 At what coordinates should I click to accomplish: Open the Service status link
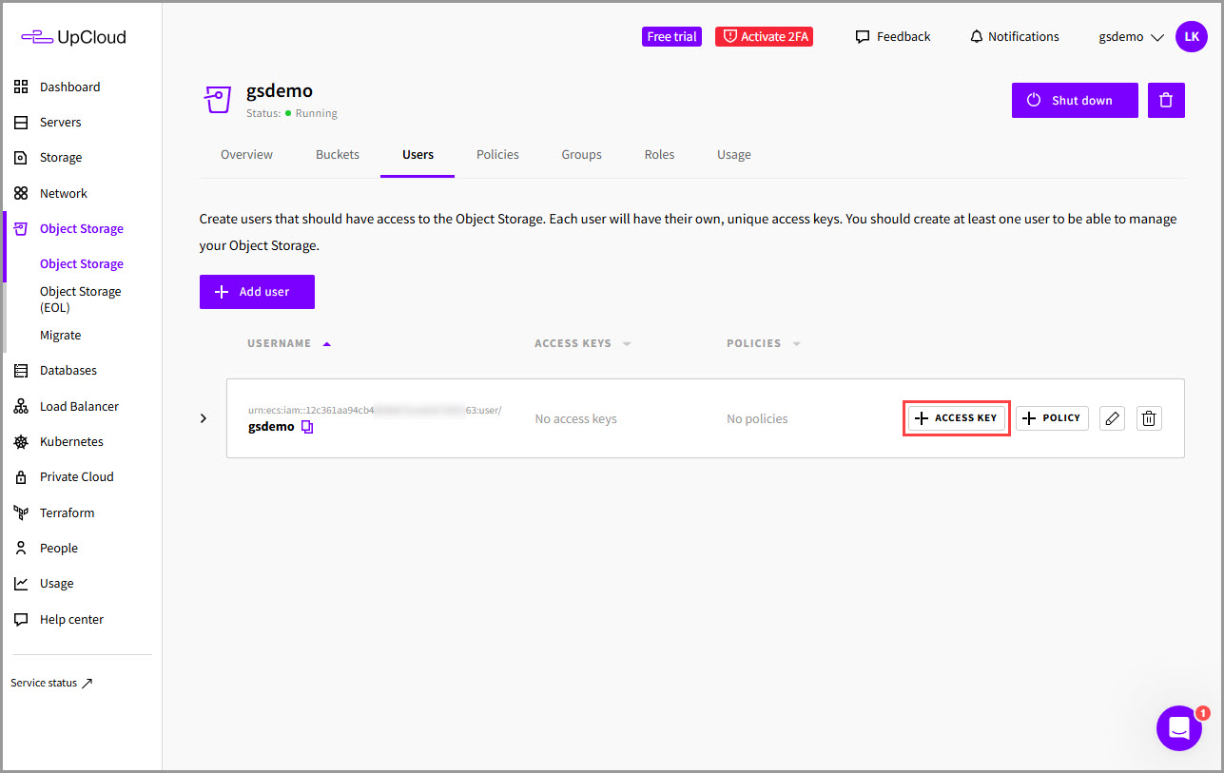(52, 683)
